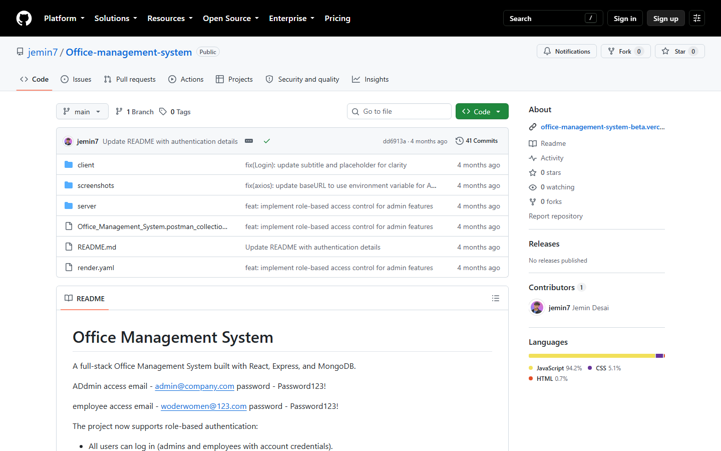Click the Report repository link
721x451 pixels.
point(555,216)
